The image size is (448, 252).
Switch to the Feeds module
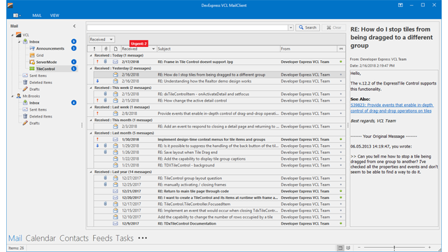coord(102,238)
